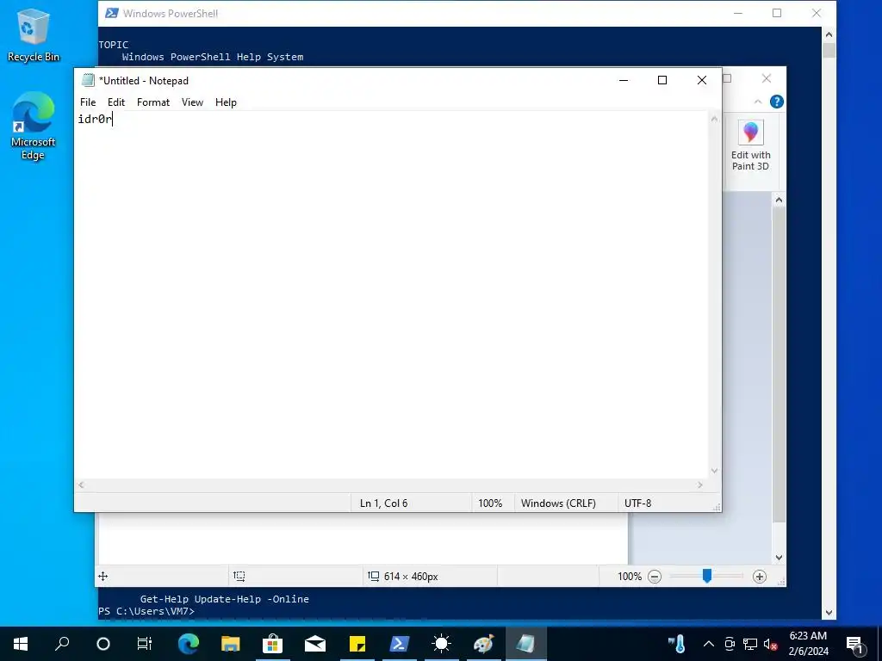Open Task View on the taskbar
Image resolution: width=882 pixels, height=661 pixels.
pyautogui.click(x=145, y=644)
